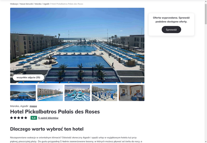Select the folded blue umbrellas thumbnail
This screenshot has height=143, width=207.
[105, 93]
